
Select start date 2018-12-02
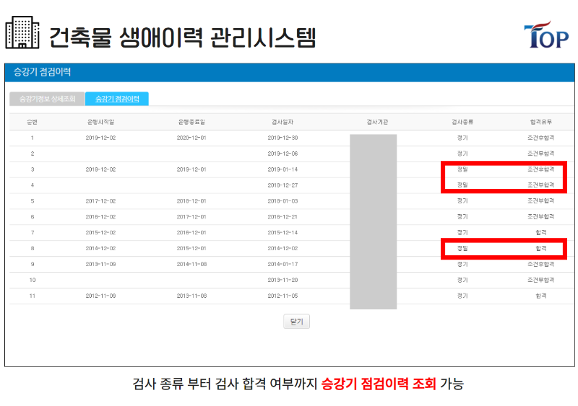click(x=100, y=169)
